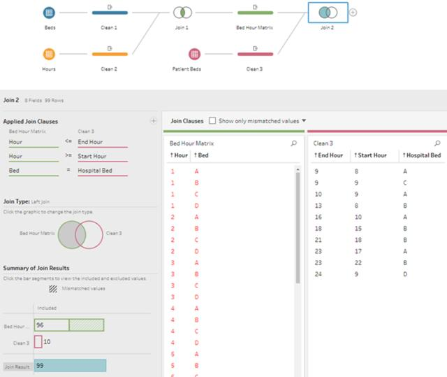Select the Patient Beds input icon
Viewport: 447px width, 377px height.
(x=194, y=54)
